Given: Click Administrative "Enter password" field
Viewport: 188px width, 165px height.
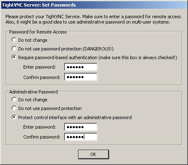Looking at the screenshot, I should [81, 127].
